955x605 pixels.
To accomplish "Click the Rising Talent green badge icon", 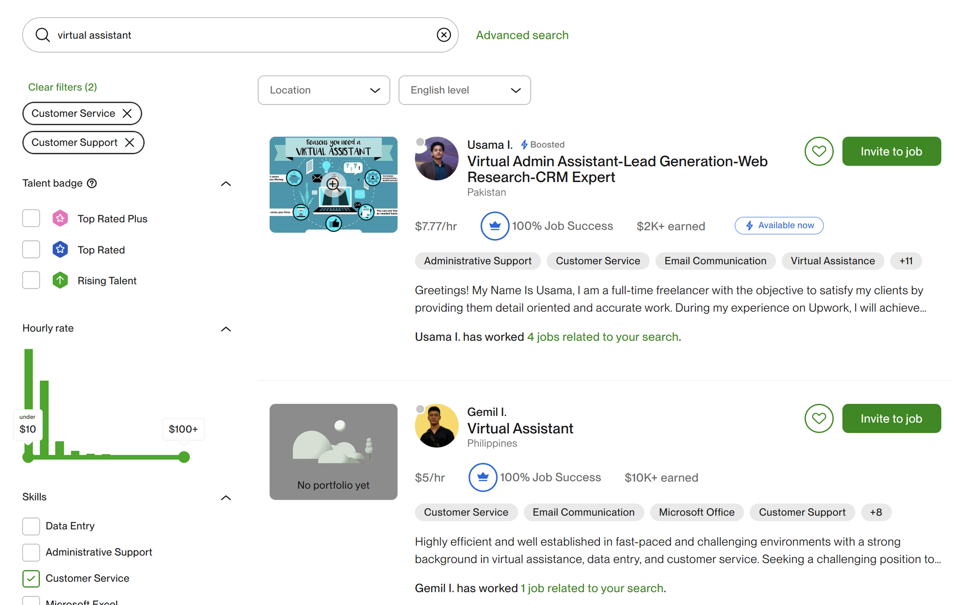I will pyautogui.click(x=60, y=280).
